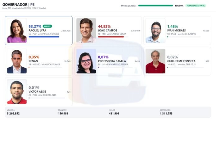
Task: Click Raquel Lyra's candidate photo
Action: tap(17, 31)
